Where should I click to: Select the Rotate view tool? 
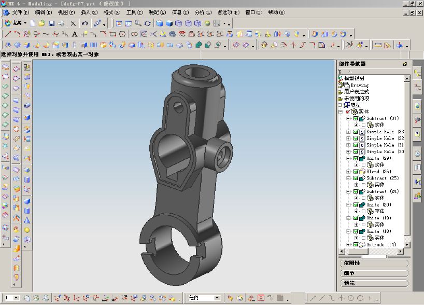click(x=147, y=23)
